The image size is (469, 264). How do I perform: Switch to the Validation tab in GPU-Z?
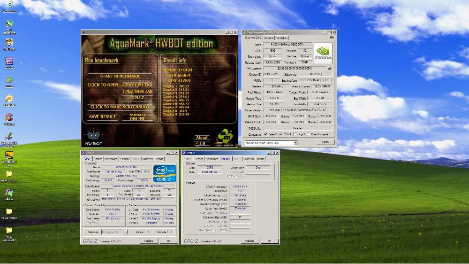[x=281, y=38]
